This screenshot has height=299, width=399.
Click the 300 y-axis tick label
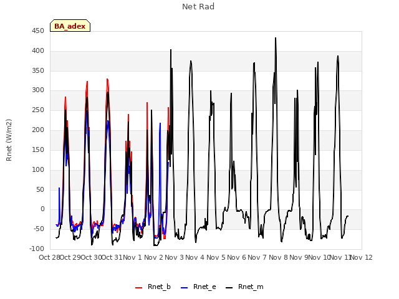[x=38, y=90]
